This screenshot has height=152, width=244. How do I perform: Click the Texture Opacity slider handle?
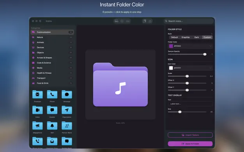[x=205, y=54]
